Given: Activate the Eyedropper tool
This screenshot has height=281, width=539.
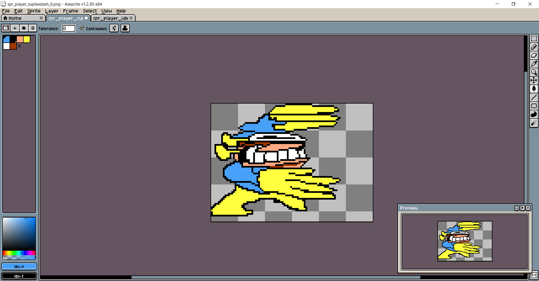Looking at the screenshot, I should click(534, 64).
